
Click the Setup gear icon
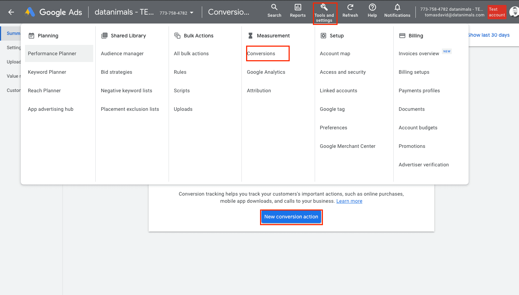click(x=323, y=36)
